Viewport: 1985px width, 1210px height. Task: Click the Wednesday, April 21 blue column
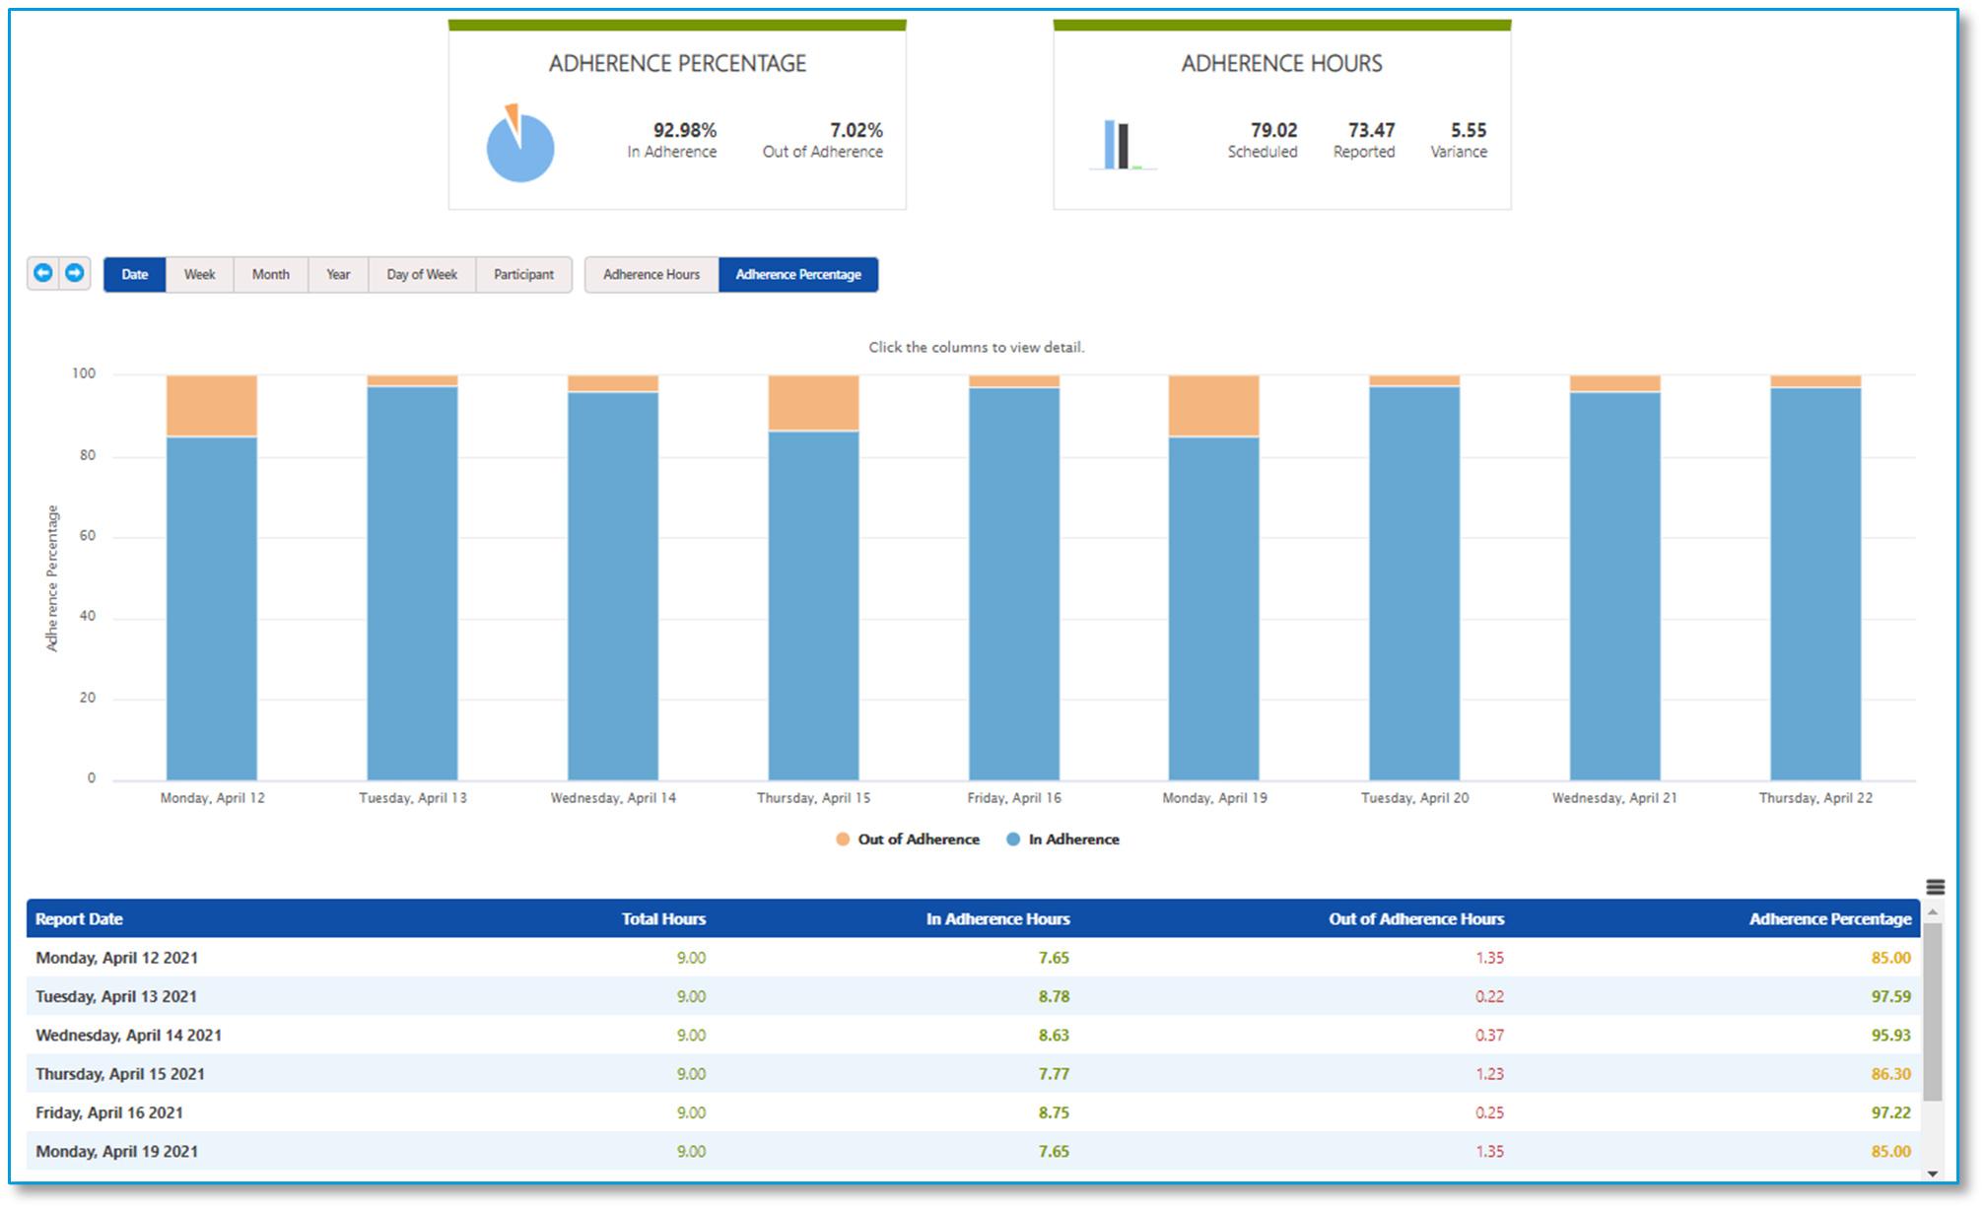(1615, 586)
